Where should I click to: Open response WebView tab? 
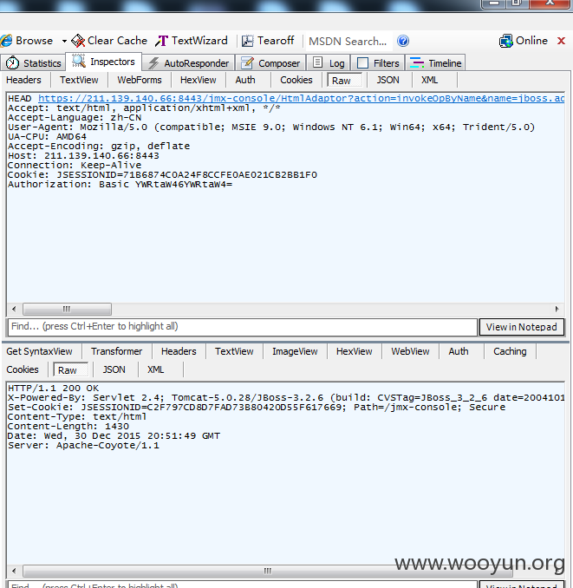pyautogui.click(x=410, y=351)
